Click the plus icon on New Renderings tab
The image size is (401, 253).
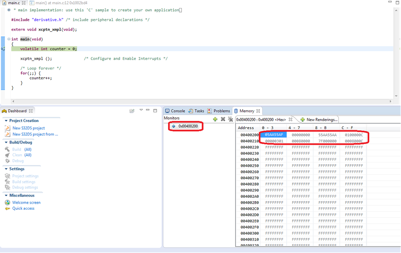click(303, 119)
